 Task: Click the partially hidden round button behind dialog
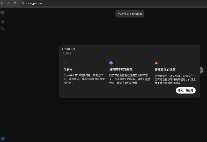201,70
